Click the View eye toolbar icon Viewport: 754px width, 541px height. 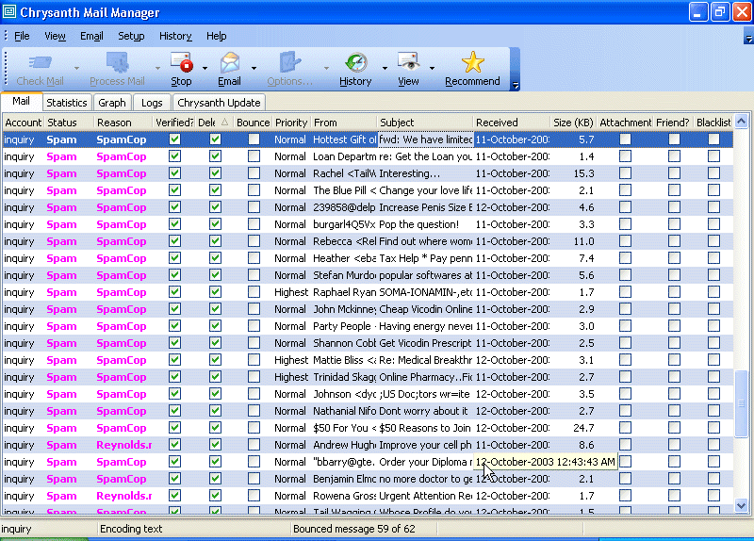pyautogui.click(x=408, y=62)
